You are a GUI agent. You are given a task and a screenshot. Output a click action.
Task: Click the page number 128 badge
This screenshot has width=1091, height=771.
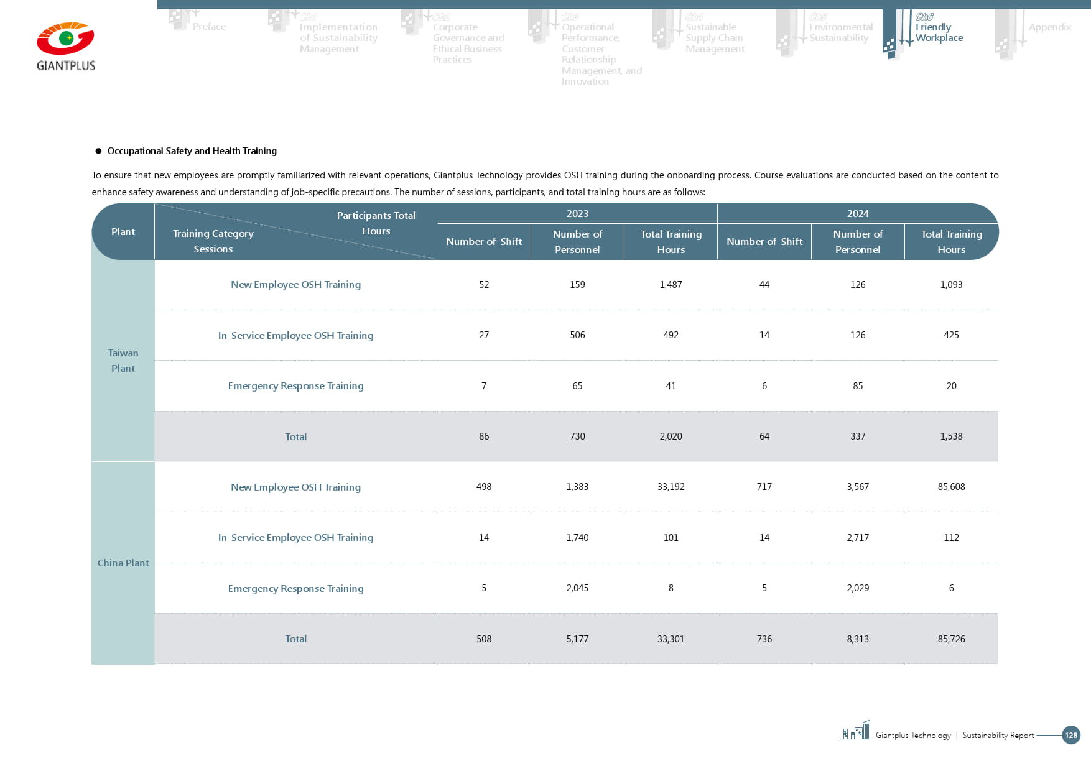1070,735
